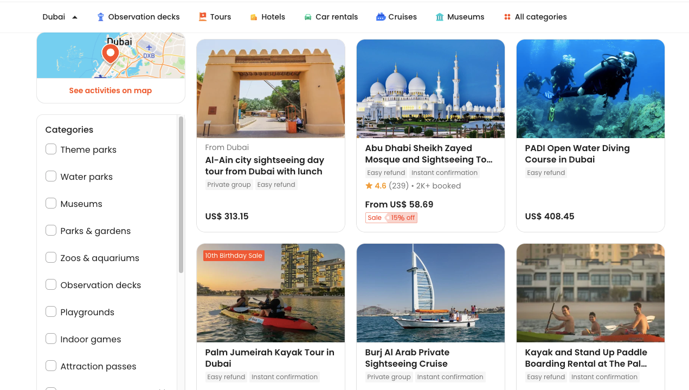Tick the Theme parks checkbox
The width and height of the screenshot is (689, 390).
[x=51, y=149]
